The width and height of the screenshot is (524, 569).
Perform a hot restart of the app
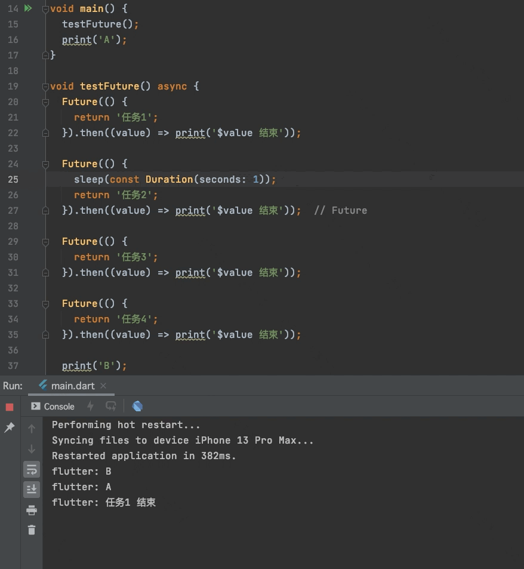111,406
